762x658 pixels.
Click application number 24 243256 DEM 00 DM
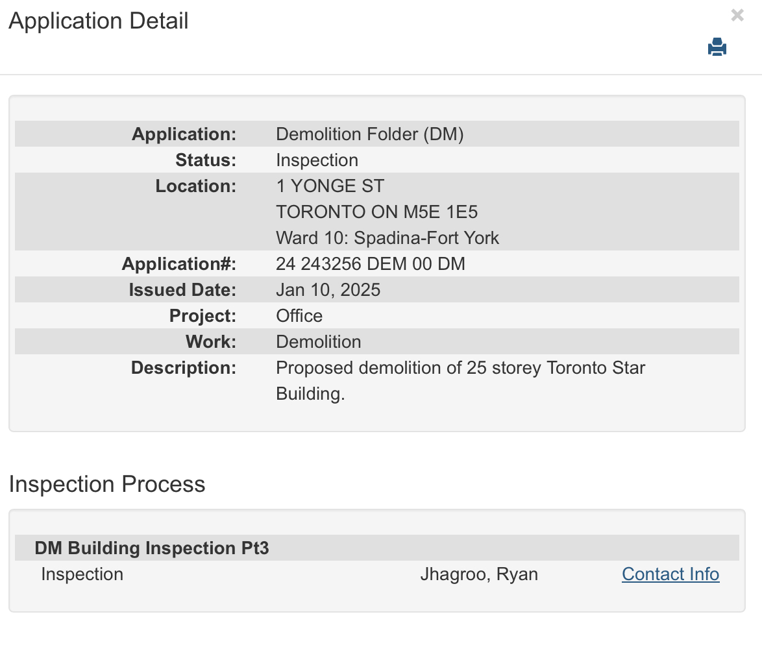click(x=371, y=264)
